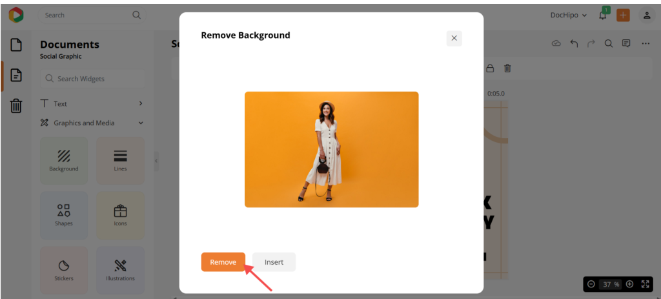Viewport: 661px width, 299px height.
Task: Select the documents sidebar icon
Action: 16,76
